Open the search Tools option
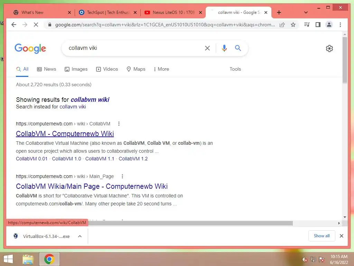This screenshot has width=354, height=266. pyautogui.click(x=235, y=69)
